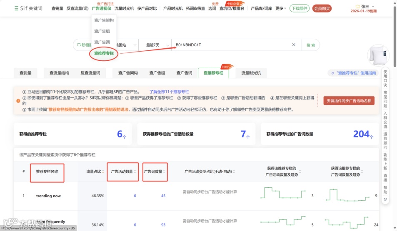Switch to the 查推荐专栏 tab
The width and height of the screenshot is (397, 231).
point(213,73)
